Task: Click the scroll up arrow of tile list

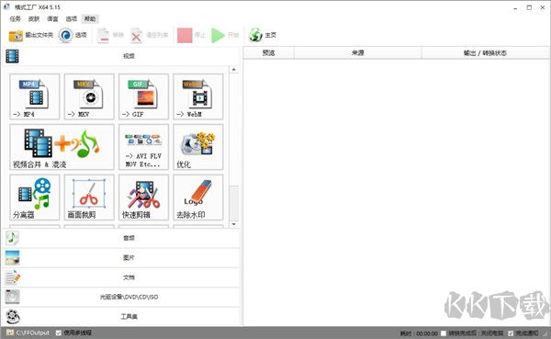Action: click(x=233, y=70)
